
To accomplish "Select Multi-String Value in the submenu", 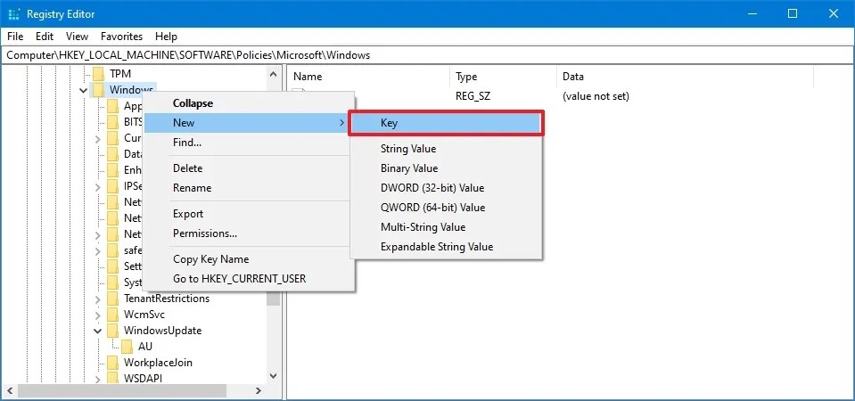I will [446, 227].
